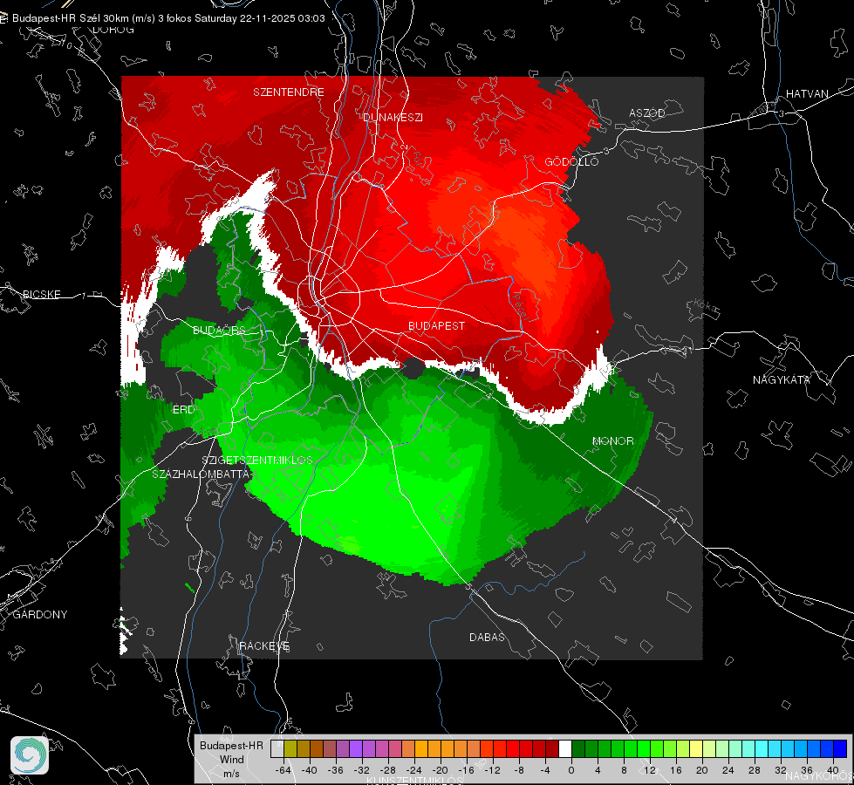Click the m/s unit label in the legend
This screenshot has height=785, width=854.
[231, 774]
